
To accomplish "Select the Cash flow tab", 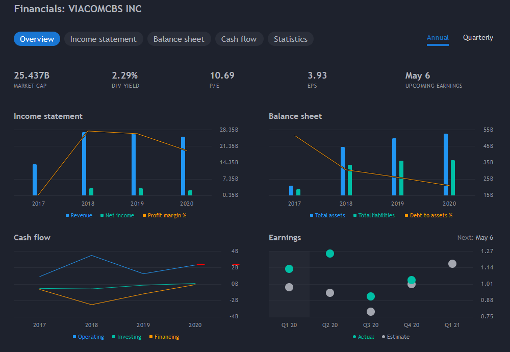I will [x=239, y=39].
